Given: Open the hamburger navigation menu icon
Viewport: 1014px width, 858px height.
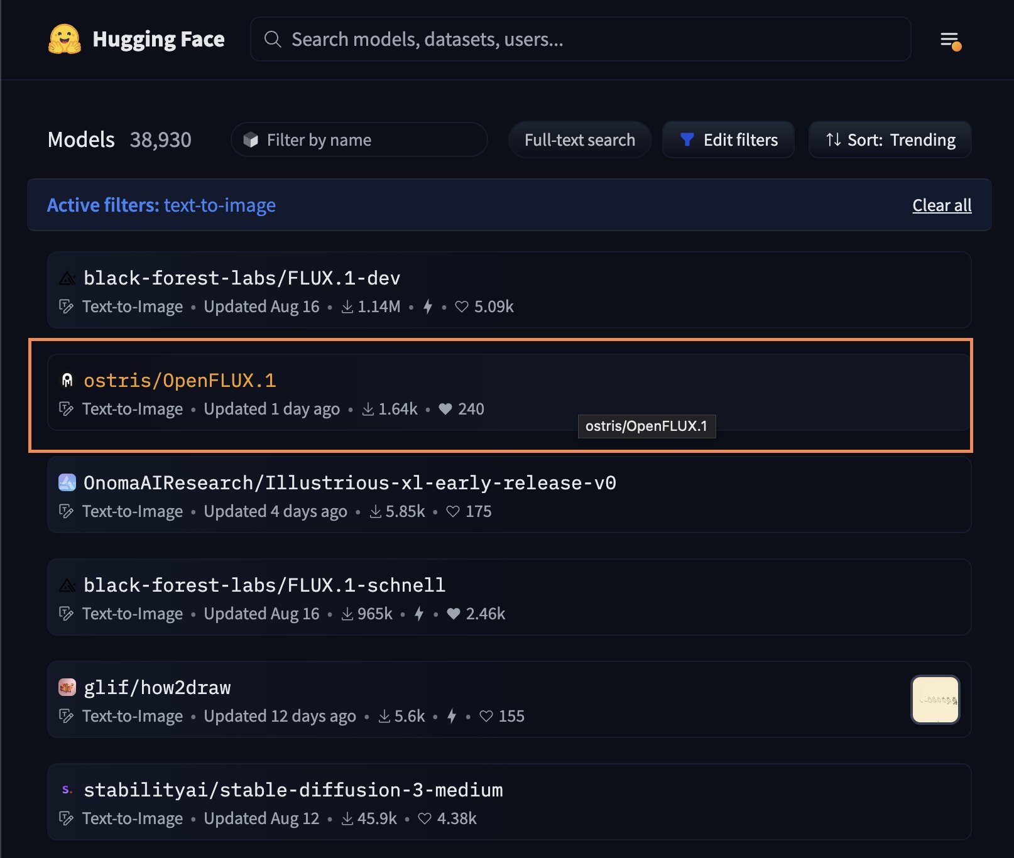Looking at the screenshot, I should [949, 40].
